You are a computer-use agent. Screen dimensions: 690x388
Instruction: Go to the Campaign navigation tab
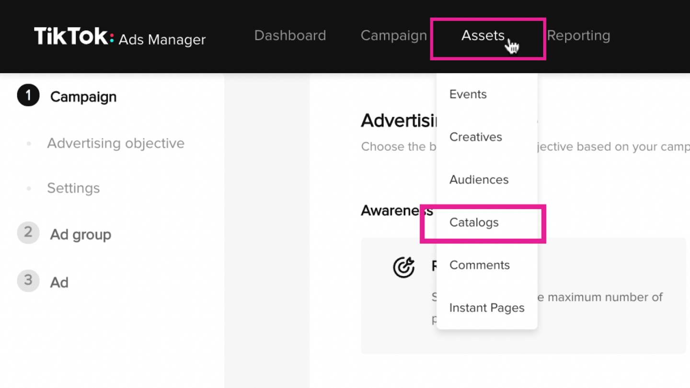[393, 36]
